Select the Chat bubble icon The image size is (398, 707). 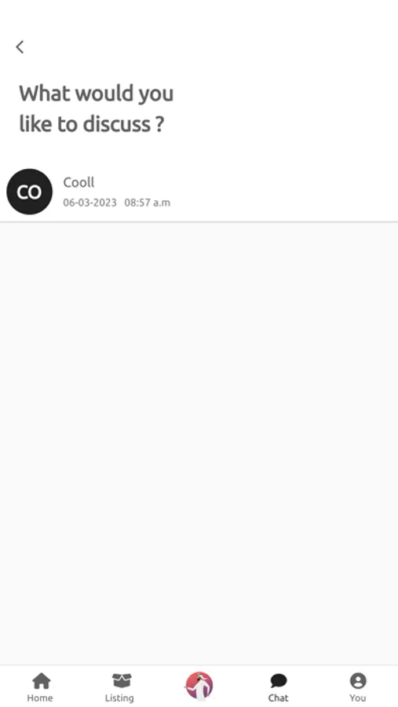pos(279,681)
